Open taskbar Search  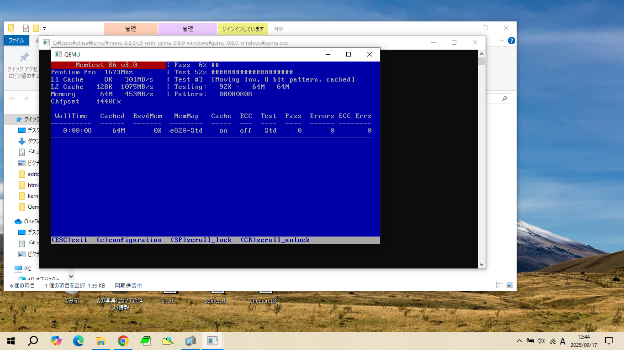(x=33, y=341)
